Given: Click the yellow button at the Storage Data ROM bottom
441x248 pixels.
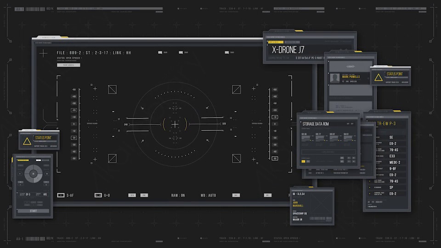Looking at the screenshot, I should click(x=303, y=161).
